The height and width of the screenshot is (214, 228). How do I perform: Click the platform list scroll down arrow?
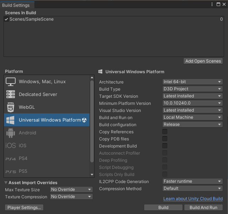pyautogui.click(x=92, y=175)
